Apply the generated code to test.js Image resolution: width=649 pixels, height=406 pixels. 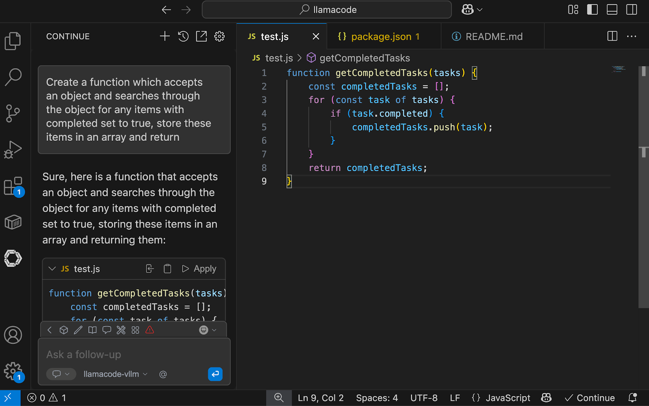(199, 269)
